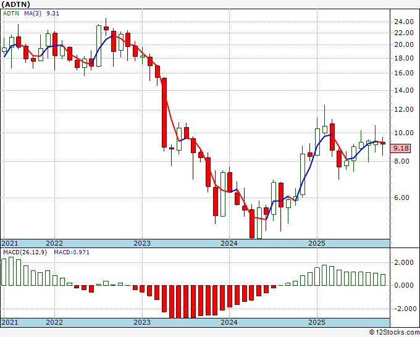Click the 22.00 price axis label
This screenshot has width=420, height=337.
[404, 33]
